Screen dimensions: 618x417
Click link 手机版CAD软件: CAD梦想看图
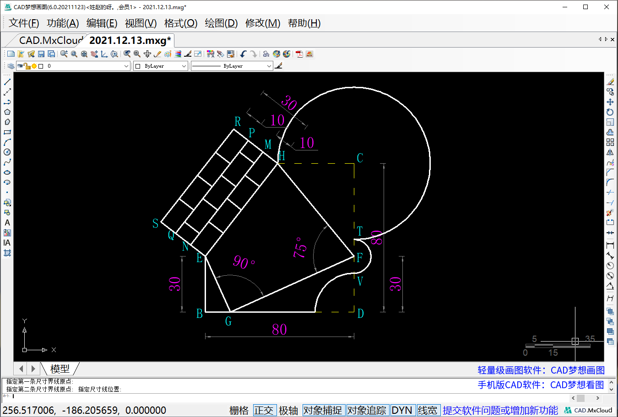pyautogui.click(x=541, y=385)
